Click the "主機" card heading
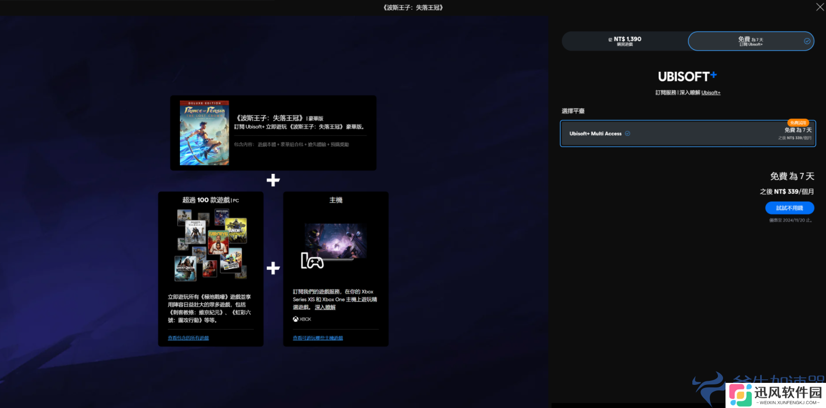Image resolution: width=826 pixels, height=408 pixels. 336,200
